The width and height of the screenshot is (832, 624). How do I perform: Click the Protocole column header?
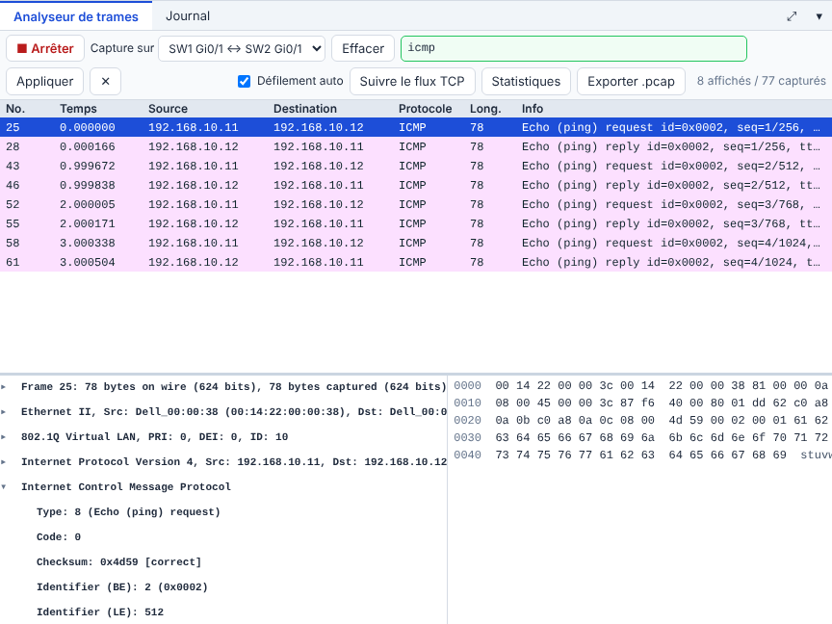pos(425,109)
